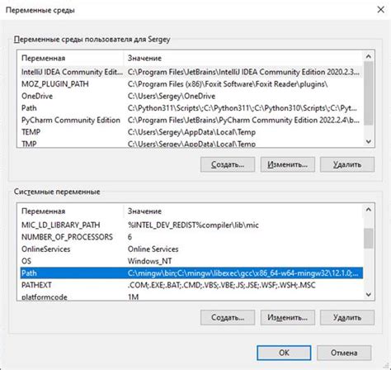The height and width of the screenshot is (370, 391).
Task: Click the system variables scrollbar thumb
Action: pos(369,238)
